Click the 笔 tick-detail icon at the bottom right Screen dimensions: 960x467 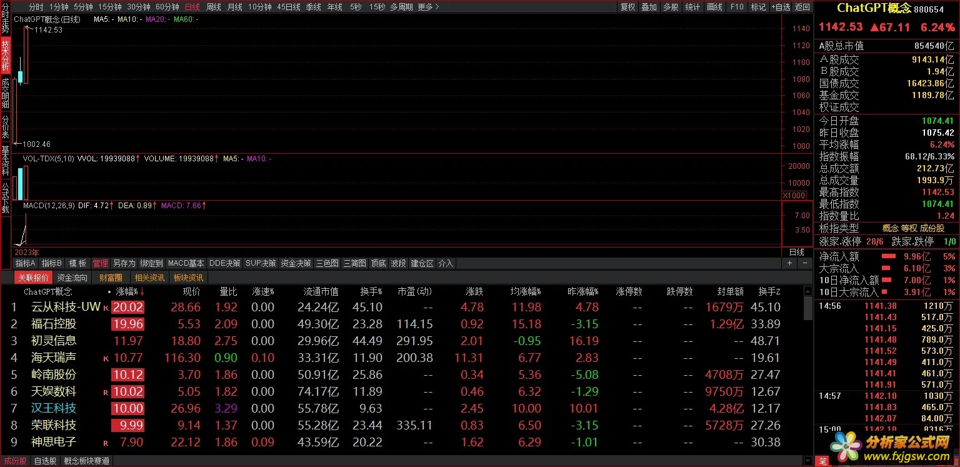823,461
